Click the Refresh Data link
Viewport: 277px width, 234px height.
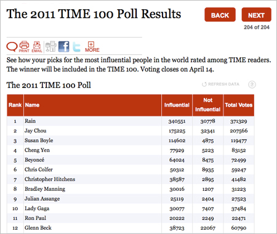click(x=220, y=84)
